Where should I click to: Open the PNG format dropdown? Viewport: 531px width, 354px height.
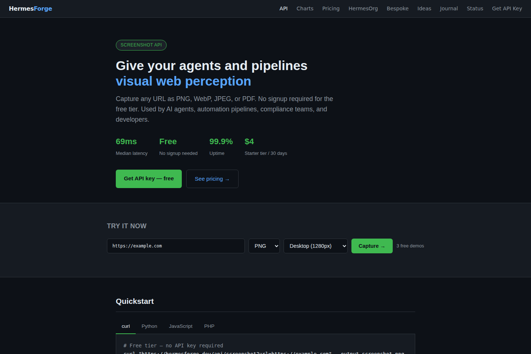click(x=264, y=246)
